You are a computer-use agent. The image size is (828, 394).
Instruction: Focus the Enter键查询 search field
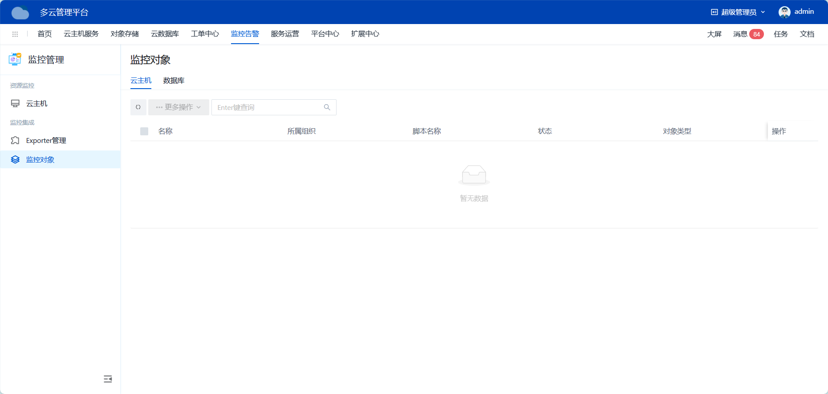click(x=267, y=107)
